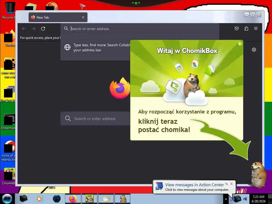Launch the media player taskbar icon
This screenshot has height=204, width=272.
click(x=39, y=199)
